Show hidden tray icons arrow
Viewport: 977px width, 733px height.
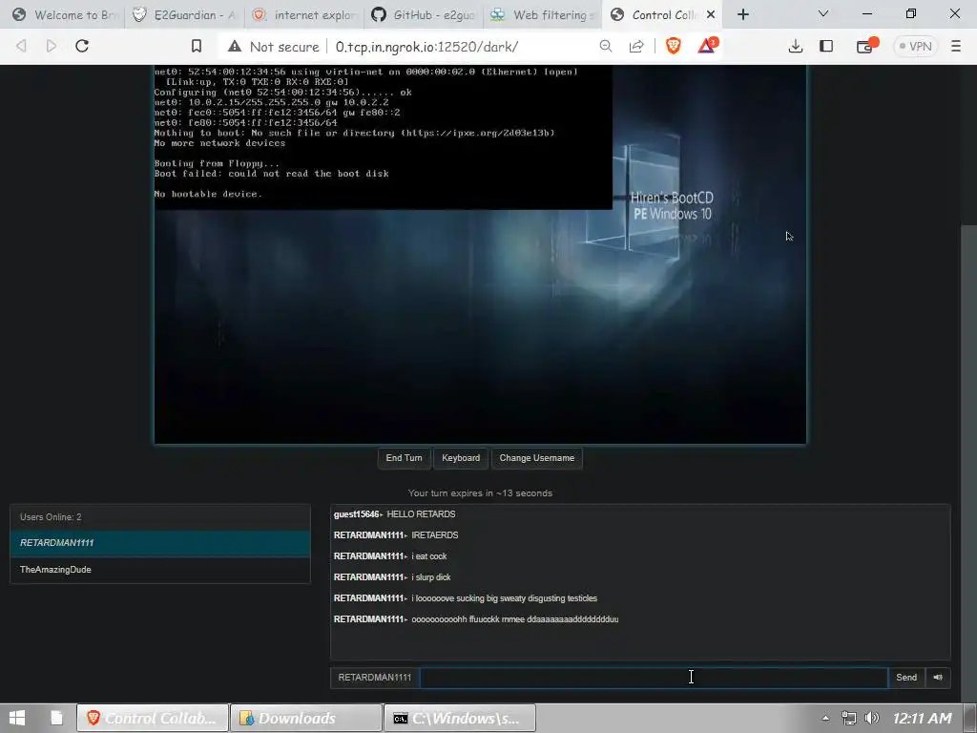[x=825, y=718]
